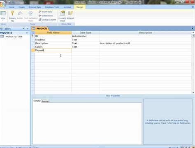This screenshot has height=148, width=195.
Task: Select the StockNo field name cell
Action: click(x=53, y=40)
